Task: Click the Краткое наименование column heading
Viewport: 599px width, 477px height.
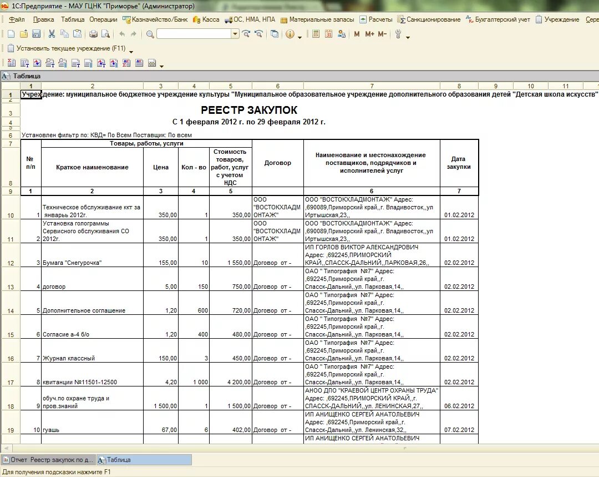Action: click(x=92, y=167)
